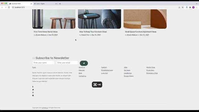Image resolution: width=199 pixels, height=112 pixels.
Task: Open the Support footer link
Action: pyautogui.click(x=104, y=67)
